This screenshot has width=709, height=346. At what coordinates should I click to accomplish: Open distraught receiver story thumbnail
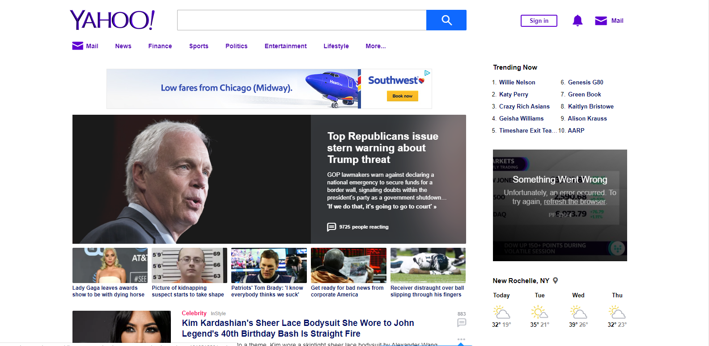tap(428, 265)
